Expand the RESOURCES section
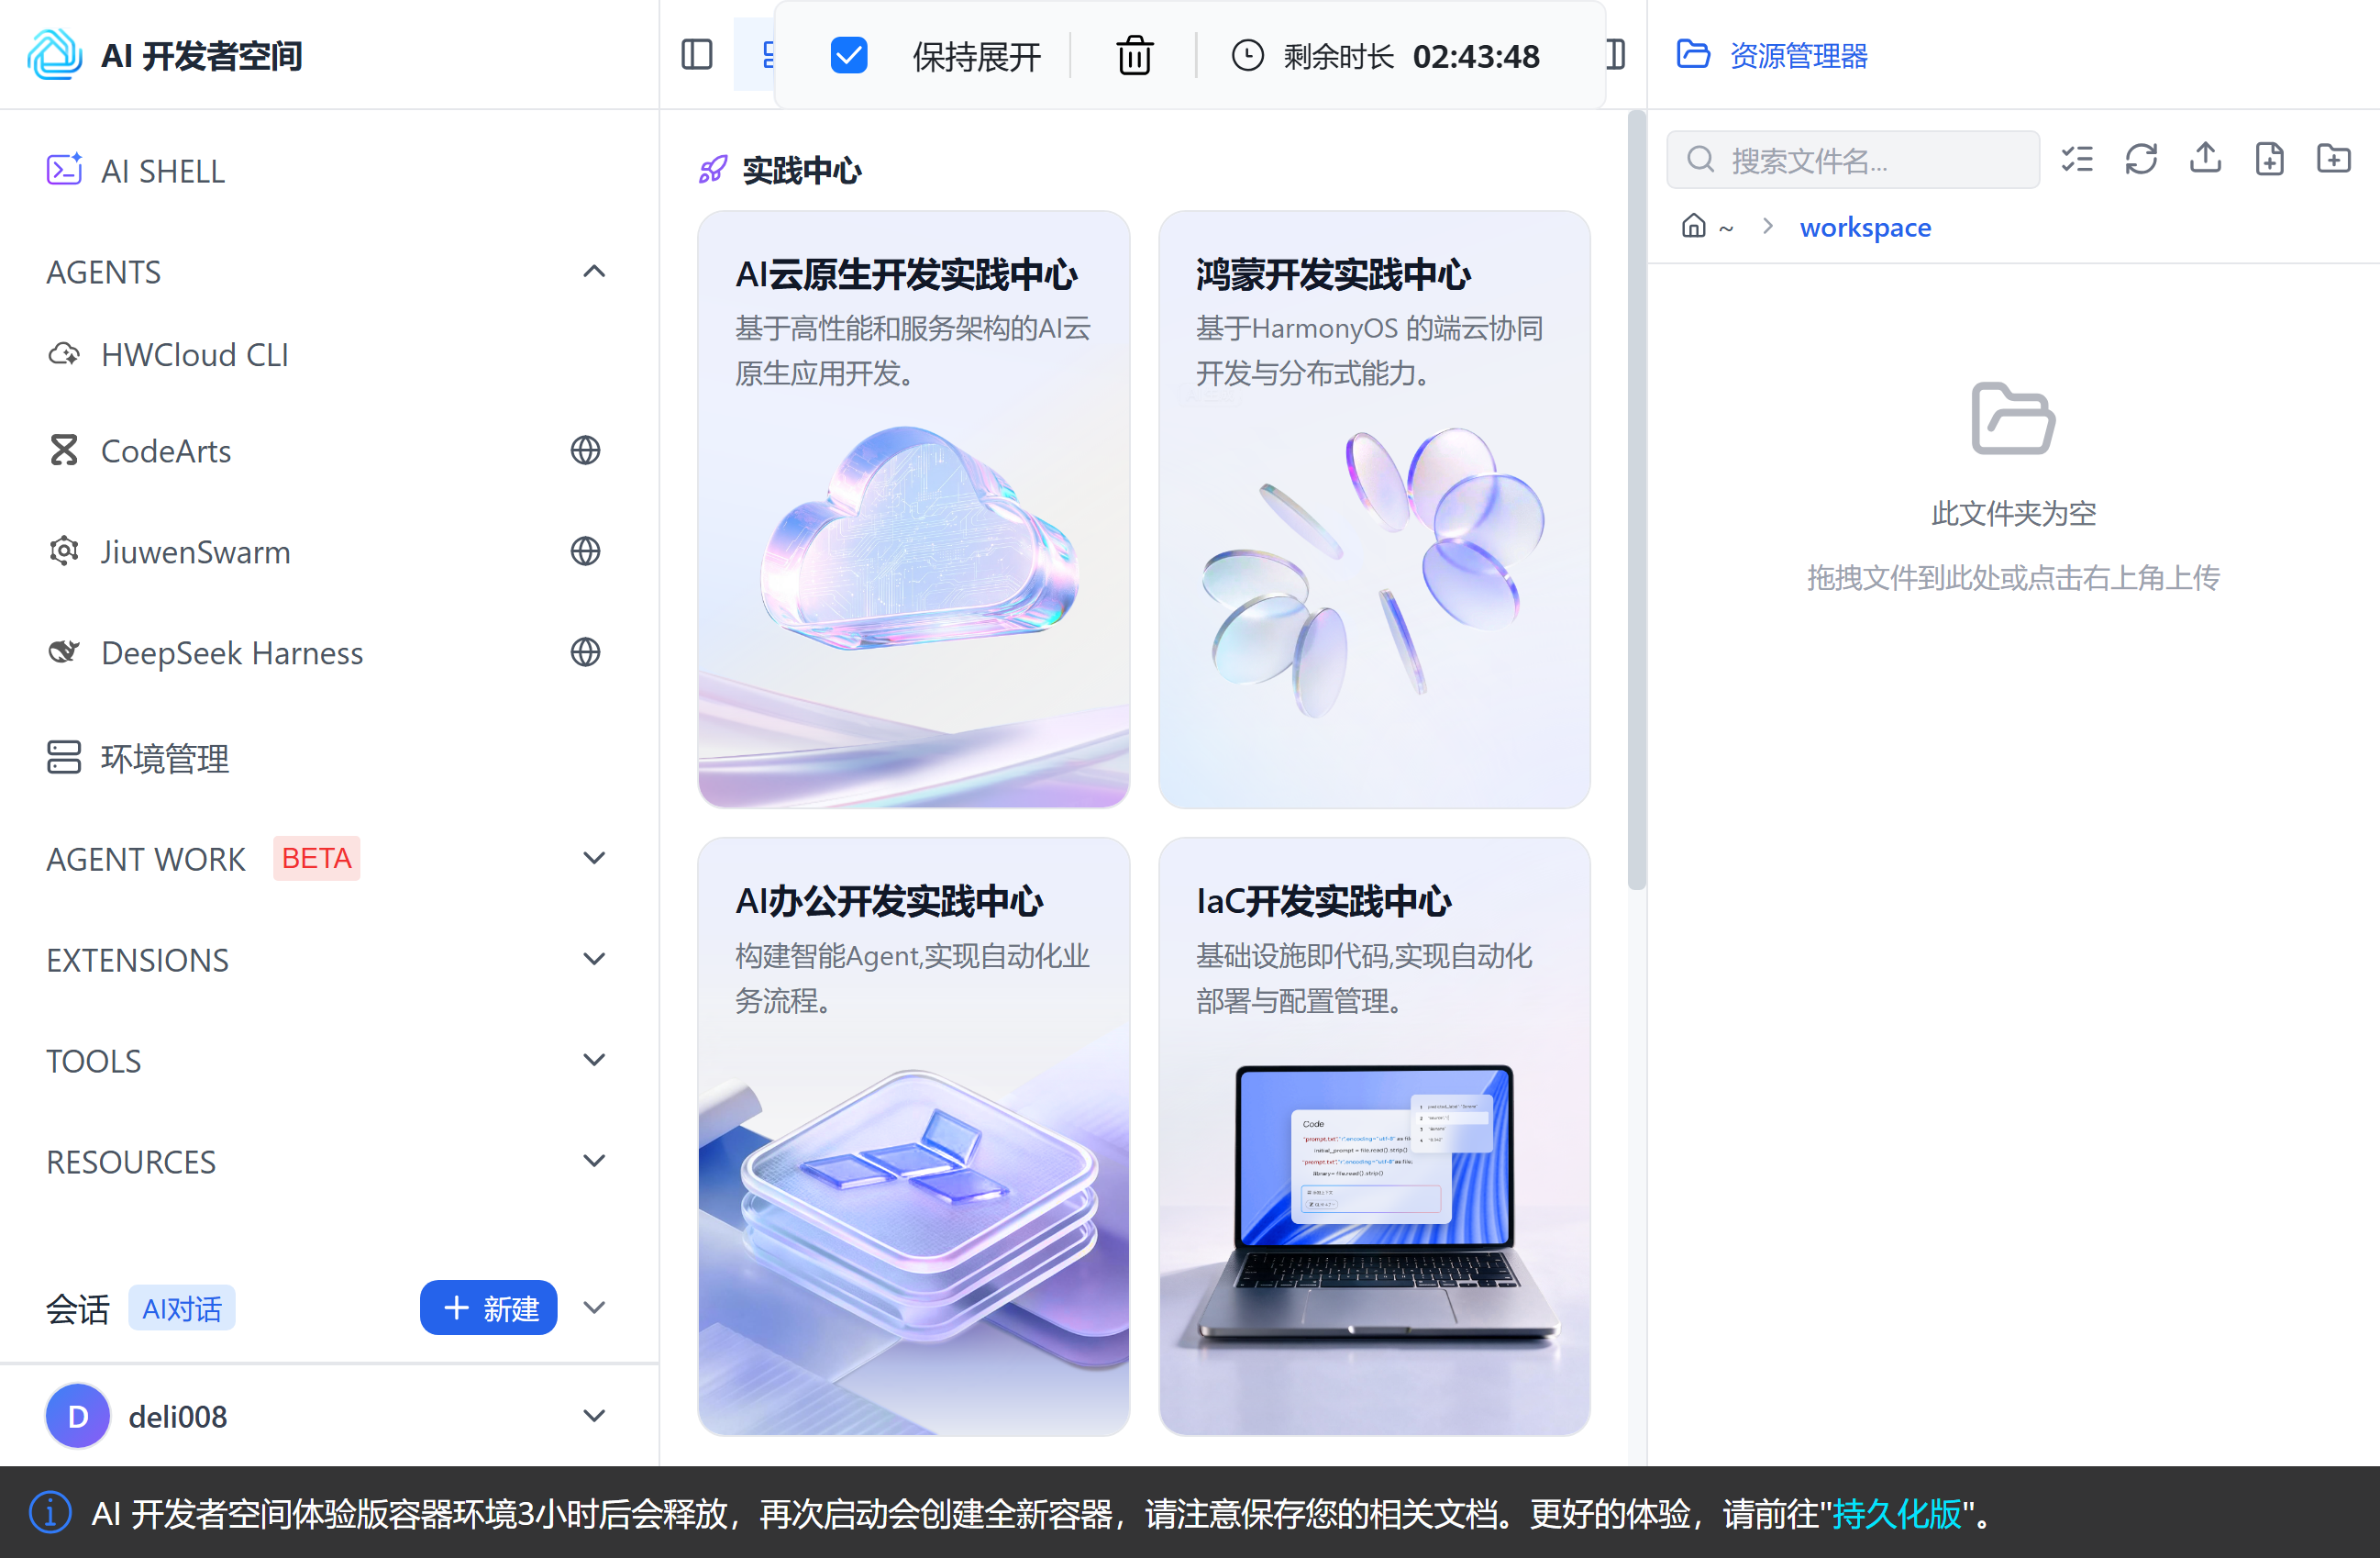The image size is (2380, 1558). pos(594,1161)
